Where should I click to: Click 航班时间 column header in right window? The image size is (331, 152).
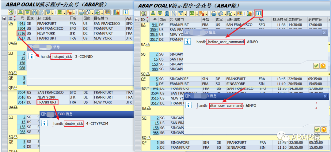280,20
